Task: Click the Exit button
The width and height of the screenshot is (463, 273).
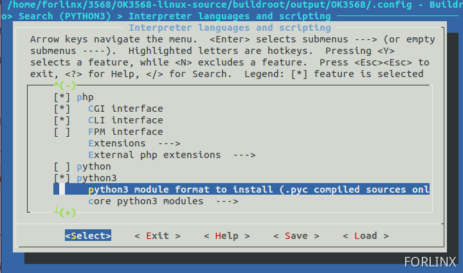Action: click(157, 236)
